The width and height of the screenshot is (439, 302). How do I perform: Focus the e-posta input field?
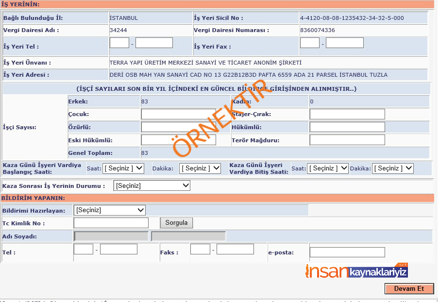[x=347, y=252]
